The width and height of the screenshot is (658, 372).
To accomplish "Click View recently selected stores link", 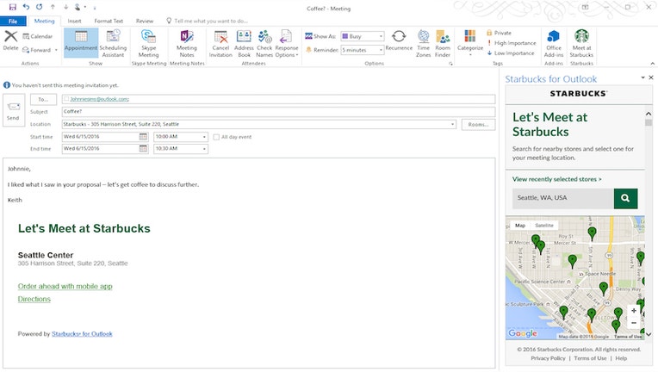I will [557, 179].
